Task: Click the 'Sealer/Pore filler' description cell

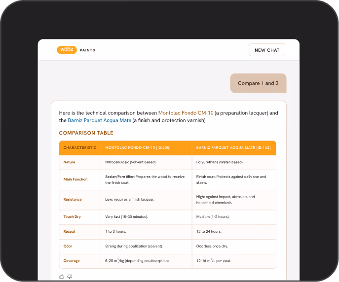Action: (x=147, y=179)
